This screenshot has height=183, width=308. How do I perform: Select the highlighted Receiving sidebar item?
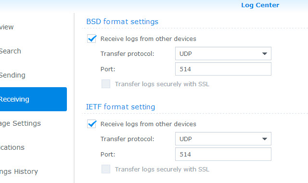click(x=33, y=99)
